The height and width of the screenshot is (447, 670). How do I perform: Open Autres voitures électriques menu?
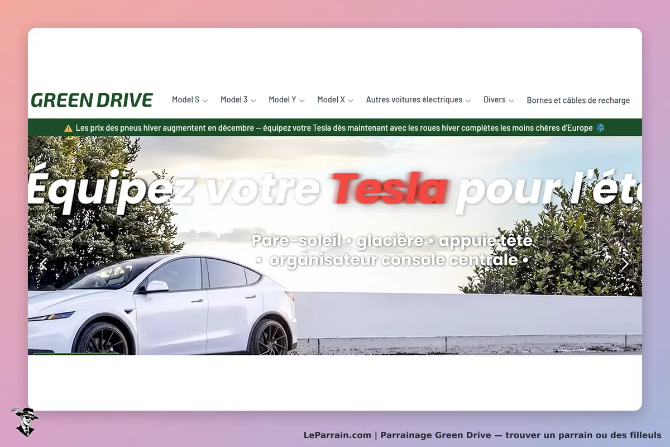(x=419, y=100)
